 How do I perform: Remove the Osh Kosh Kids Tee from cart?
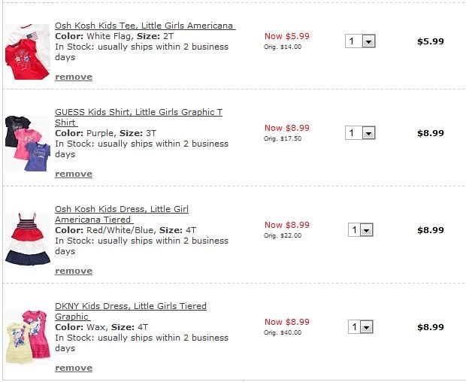[x=74, y=77]
